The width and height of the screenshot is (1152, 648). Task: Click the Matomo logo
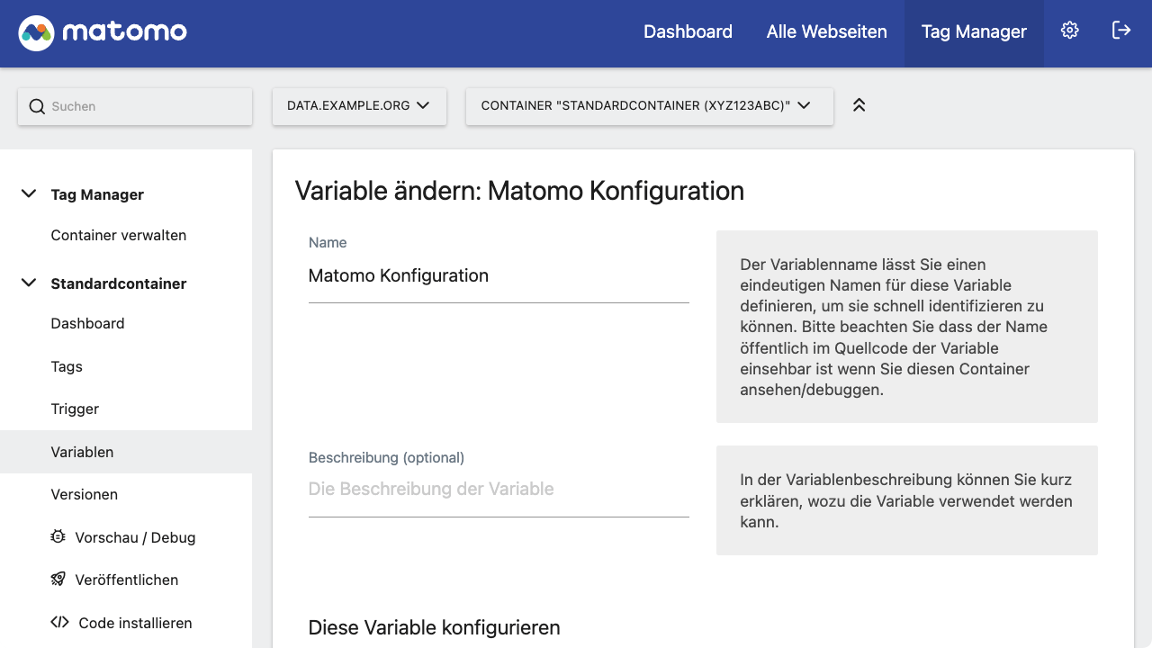103,33
